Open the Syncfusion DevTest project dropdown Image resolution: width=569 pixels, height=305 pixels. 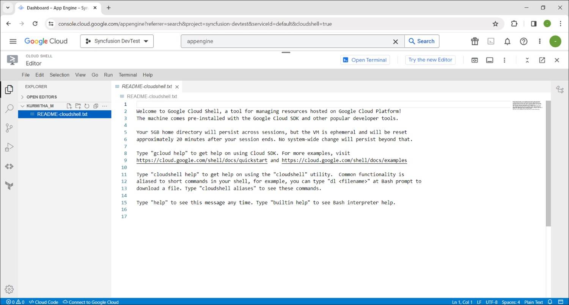tap(117, 41)
